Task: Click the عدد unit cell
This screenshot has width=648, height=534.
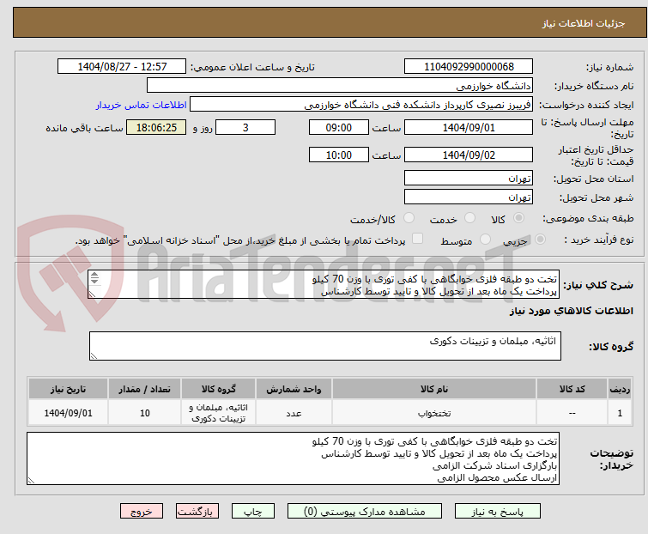Action: (x=294, y=412)
